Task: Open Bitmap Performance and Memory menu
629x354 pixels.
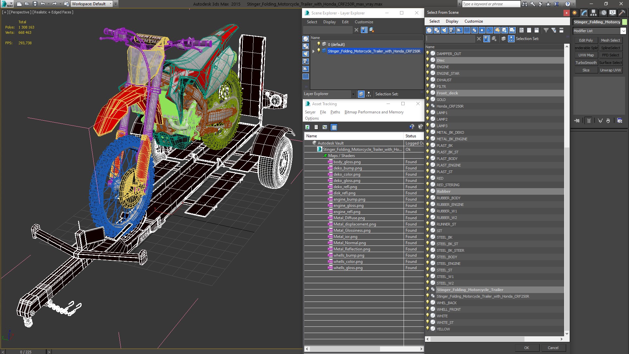Action: [x=374, y=112]
